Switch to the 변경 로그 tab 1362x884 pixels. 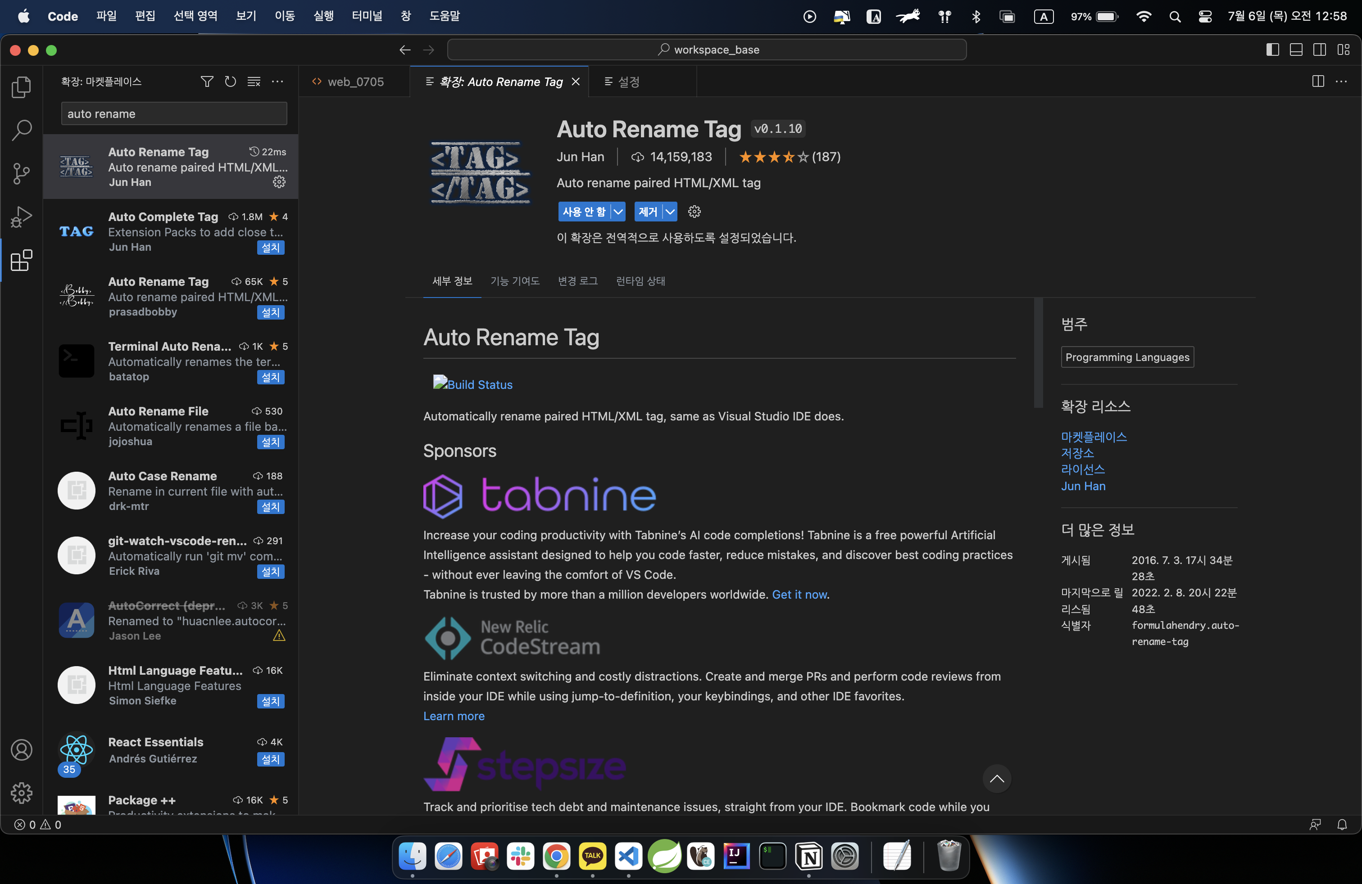pyautogui.click(x=577, y=281)
